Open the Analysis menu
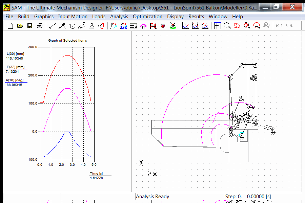Screen dimensions: 305x203 [x=119, y=16]
